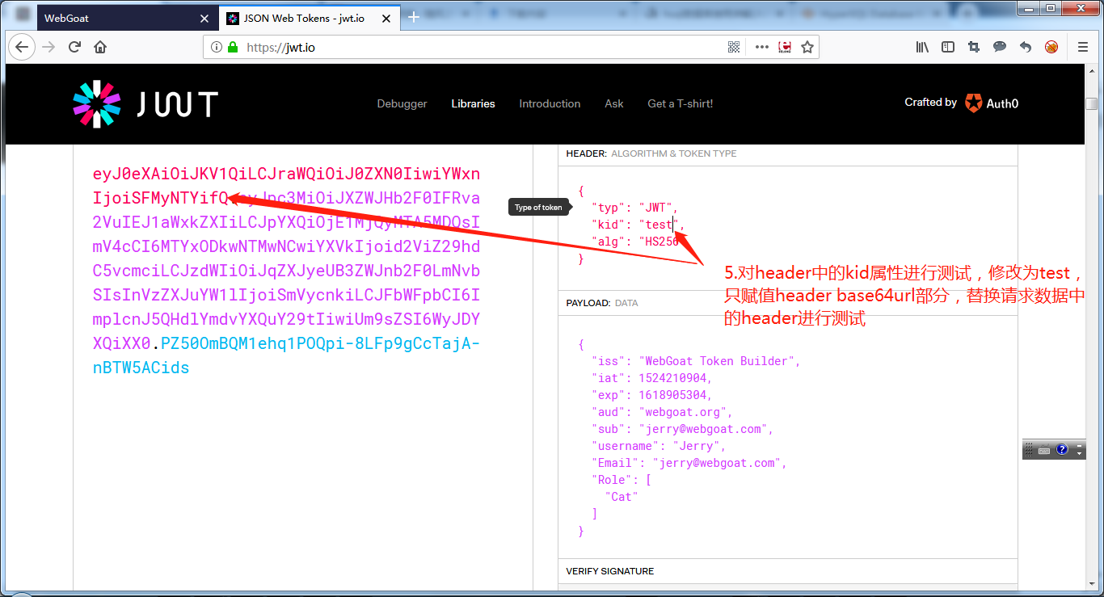Open the input method on-screen keyboard icon

point(1044,450)
